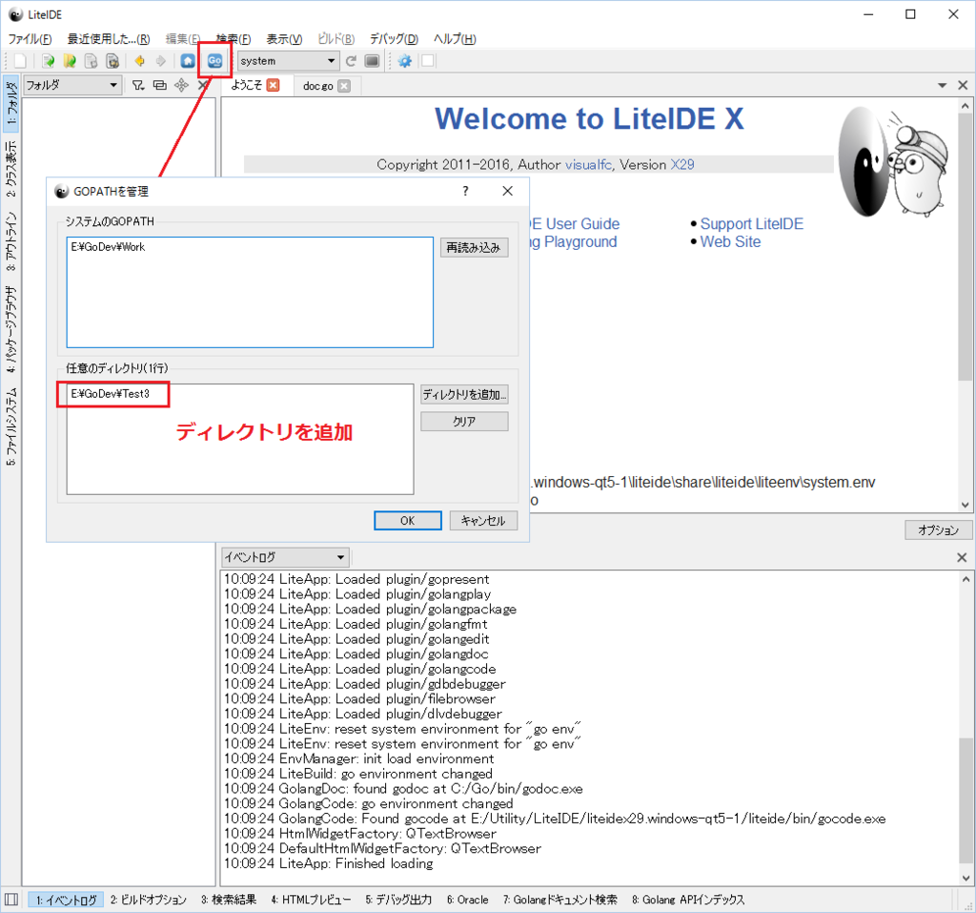Image resolution: width=976 pixels, height=913 pixels.
Task: Click the E:¥GoDev¥Test3 directory entry
Action: 111,394
